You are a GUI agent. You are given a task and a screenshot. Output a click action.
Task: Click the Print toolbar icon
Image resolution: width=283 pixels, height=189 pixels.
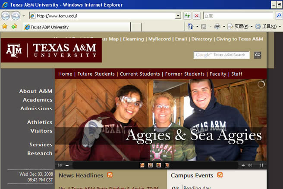click(217, 27)
